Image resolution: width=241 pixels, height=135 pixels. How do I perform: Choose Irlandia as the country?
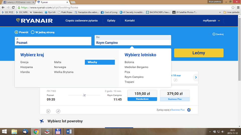(25, 72)
